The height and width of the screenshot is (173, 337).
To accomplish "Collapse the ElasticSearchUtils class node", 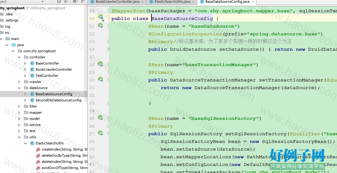I will 25,143.
